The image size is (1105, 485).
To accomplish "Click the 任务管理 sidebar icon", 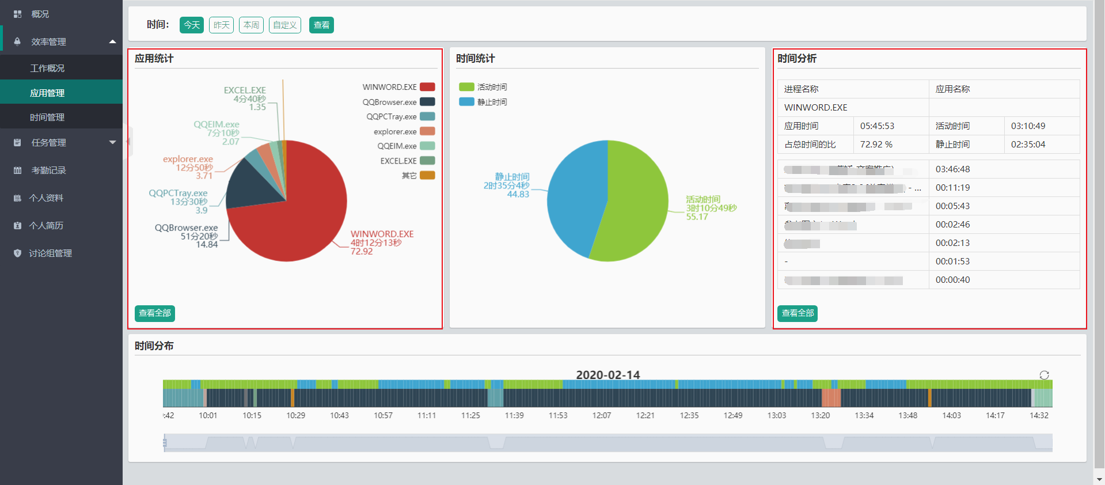I will click(17, 142).
